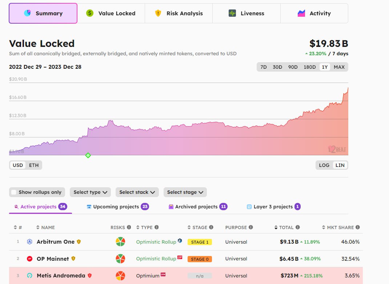The height and width of the screenshot is (284, 389).
Task: Click the OVM stack icon beside Optimium
Action: [163, 274]
